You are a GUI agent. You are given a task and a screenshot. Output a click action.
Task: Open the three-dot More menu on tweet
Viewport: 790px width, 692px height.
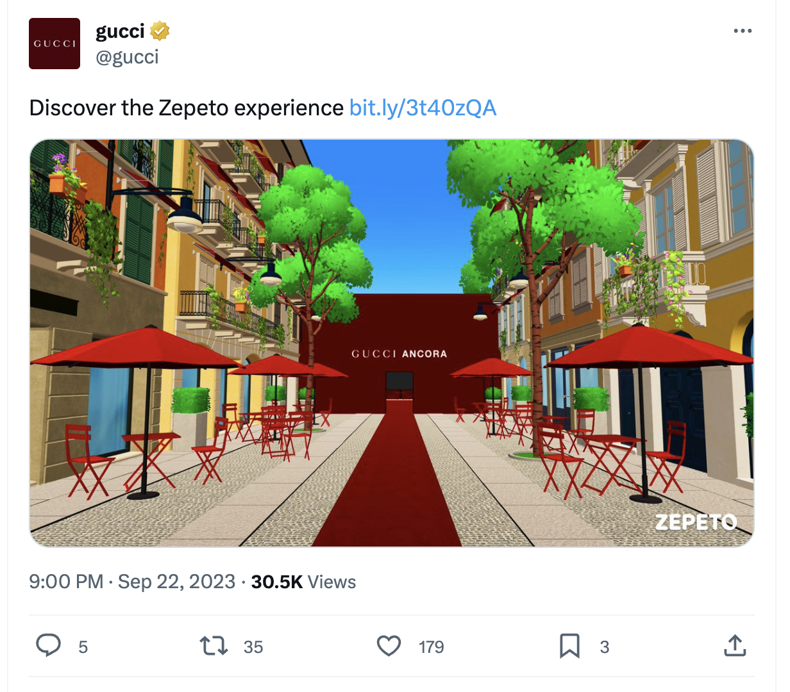coord(743,31)
